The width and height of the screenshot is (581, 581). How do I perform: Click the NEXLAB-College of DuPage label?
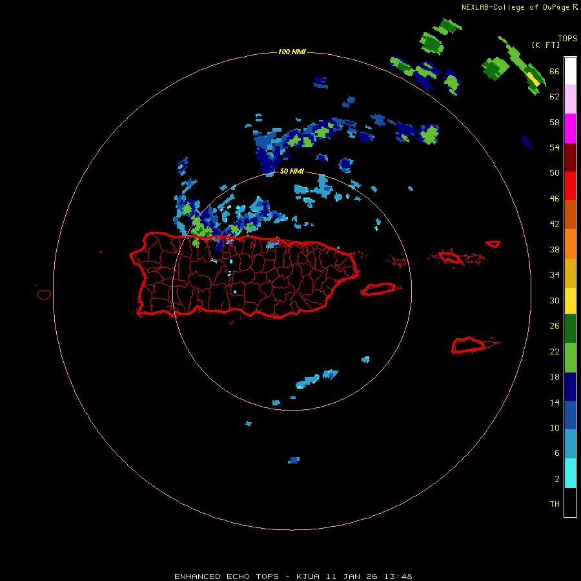click(515, 7)
